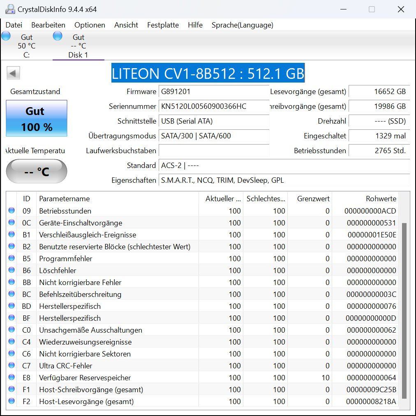Click the temperature display button
The image size is (416, 416).
point(37,171)
